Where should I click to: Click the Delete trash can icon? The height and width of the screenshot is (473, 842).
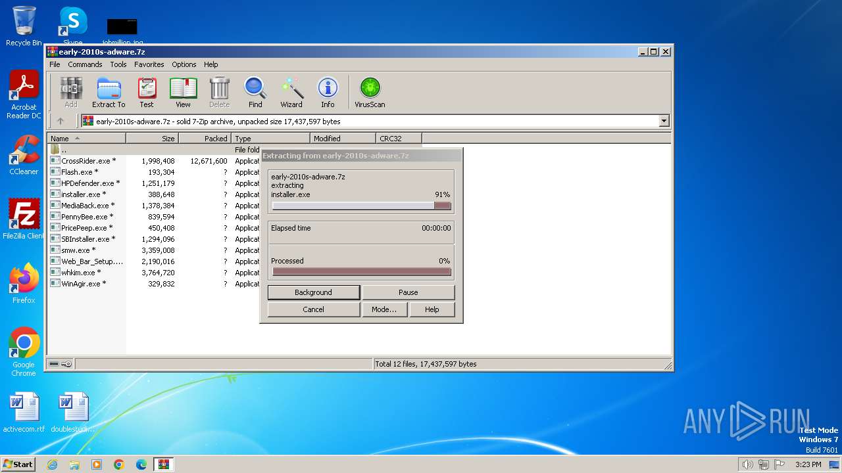click(x=219, y=93)
